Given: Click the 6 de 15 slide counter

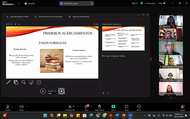Looking at the screenshot, I should [x=52, y=91].
